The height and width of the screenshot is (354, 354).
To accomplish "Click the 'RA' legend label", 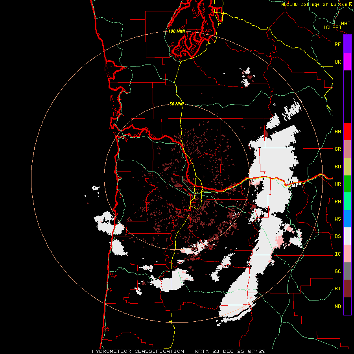I will tap(337, 202).
